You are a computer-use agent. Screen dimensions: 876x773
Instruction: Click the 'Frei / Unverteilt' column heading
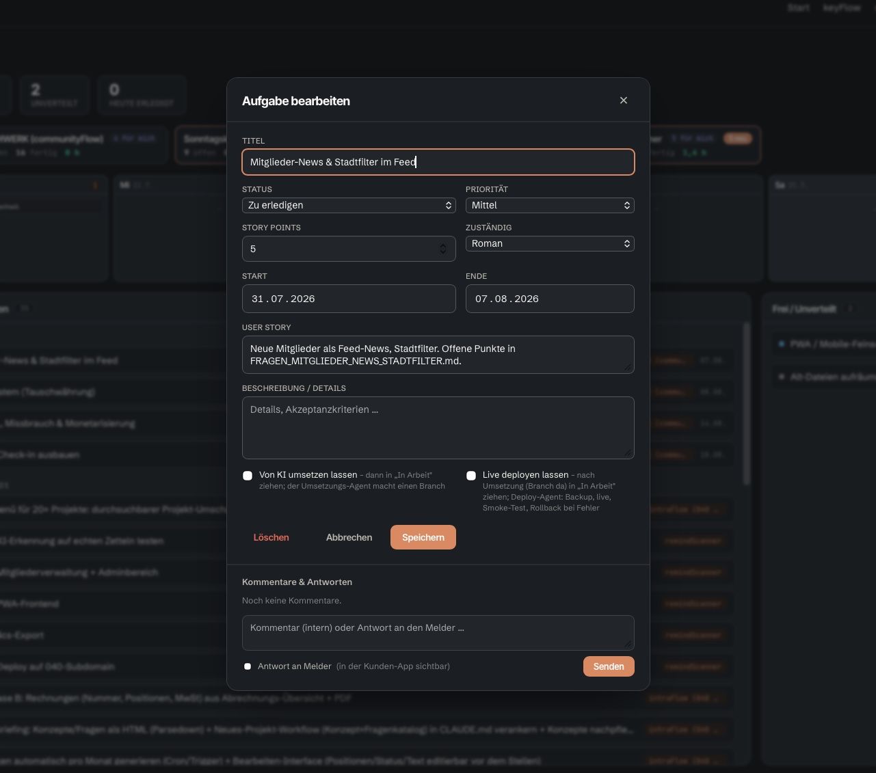click(x=804, y=309)
